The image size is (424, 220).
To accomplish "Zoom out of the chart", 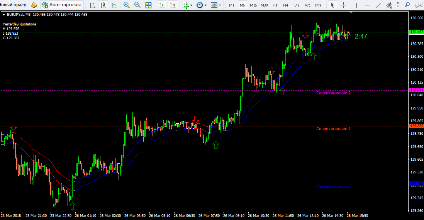I will click(137, 5).
